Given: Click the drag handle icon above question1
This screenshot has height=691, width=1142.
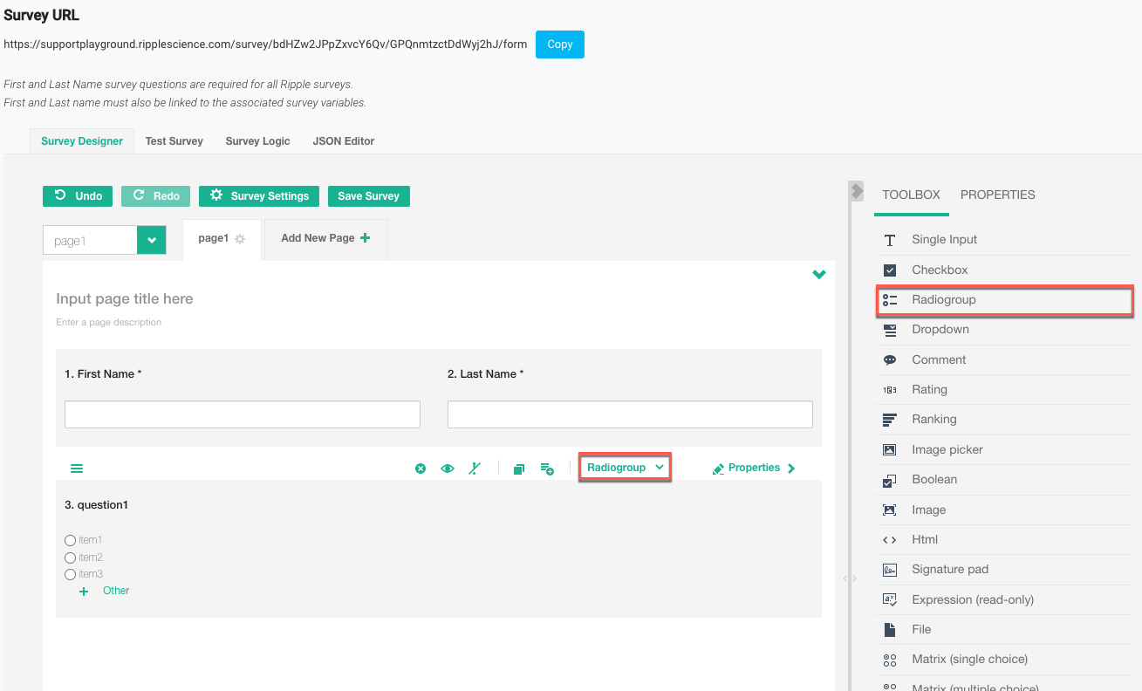Looking at the screenshot, I should (77, 469).
